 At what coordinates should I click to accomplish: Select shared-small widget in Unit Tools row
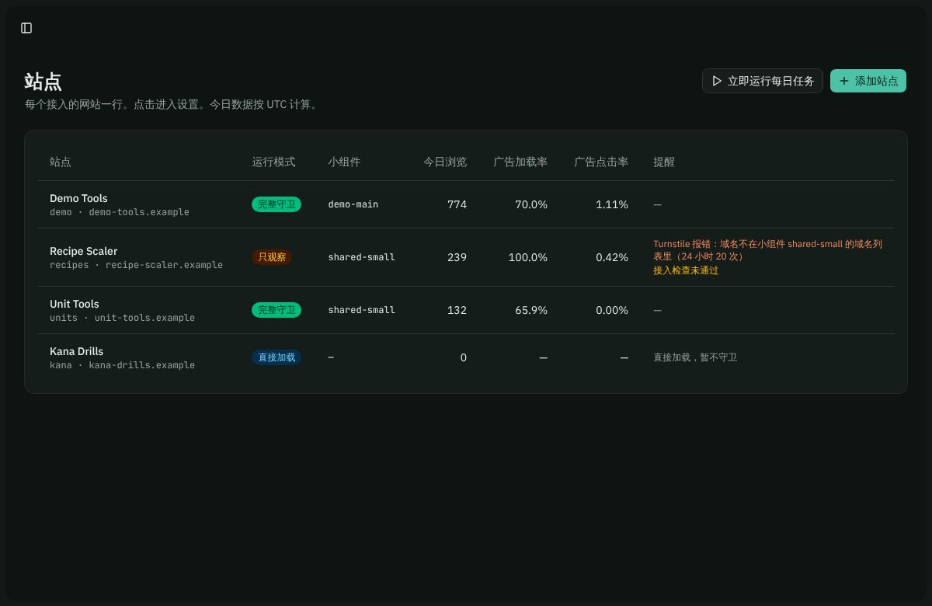pyautogui.click(x=362, y=310)
